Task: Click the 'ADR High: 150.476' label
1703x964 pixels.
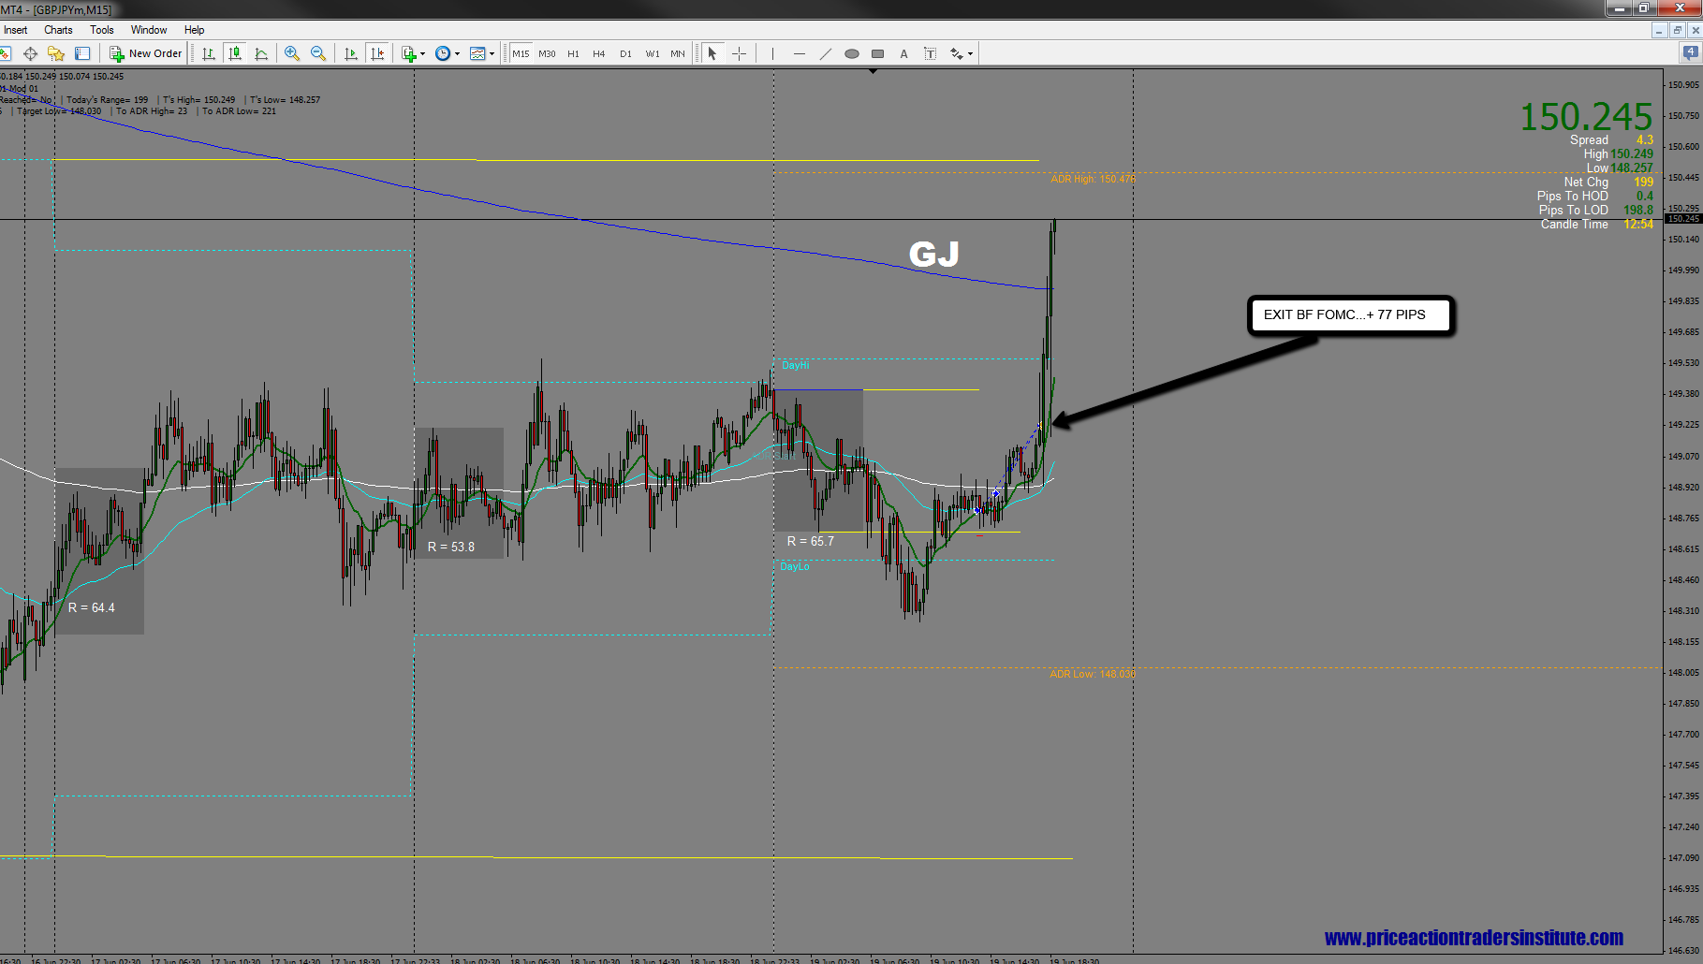Action: point(1093,179)
